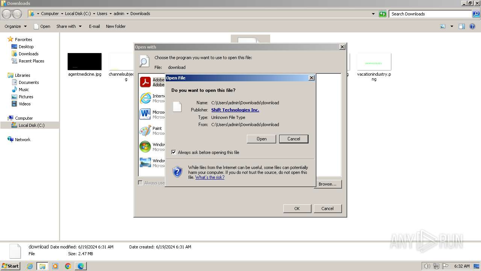
Task: Toggle the preview pane icon
Action: (x=462, y=26)
